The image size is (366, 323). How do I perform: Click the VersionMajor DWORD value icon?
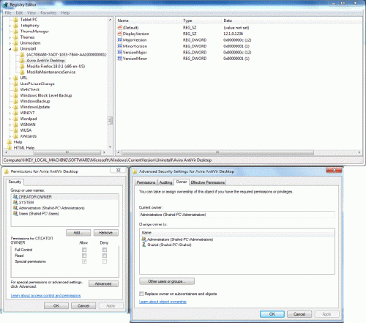click(x=119, y=52)
